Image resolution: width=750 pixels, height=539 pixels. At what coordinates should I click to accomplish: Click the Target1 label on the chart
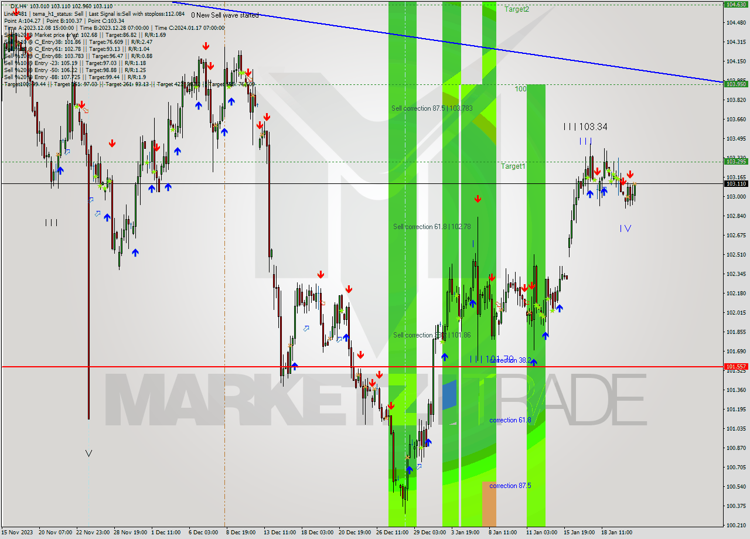point(513,166)
